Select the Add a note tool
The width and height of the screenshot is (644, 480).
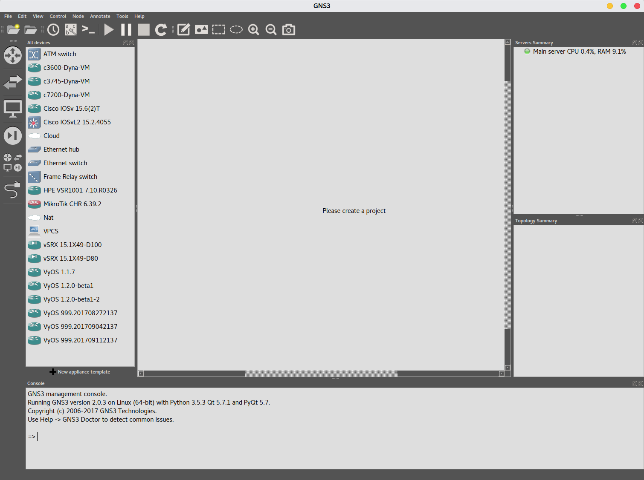(x=184, y=29)
